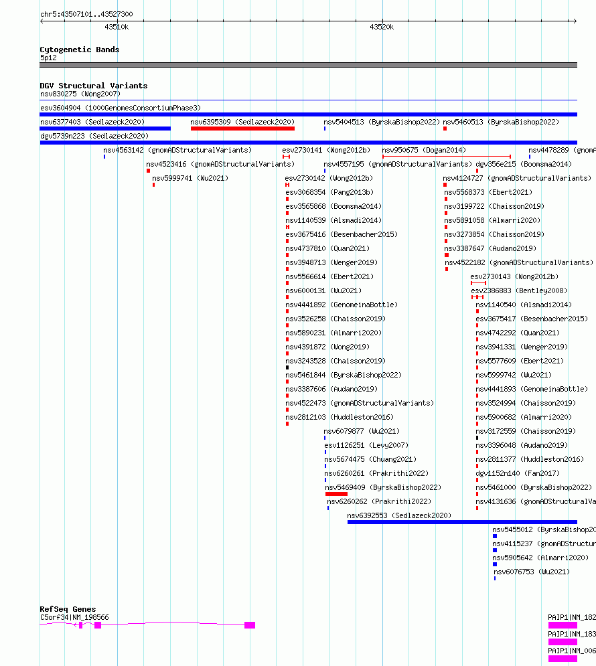
Task: Select nsv4391872 (Wong2019) label
Action: pos(327,346)
